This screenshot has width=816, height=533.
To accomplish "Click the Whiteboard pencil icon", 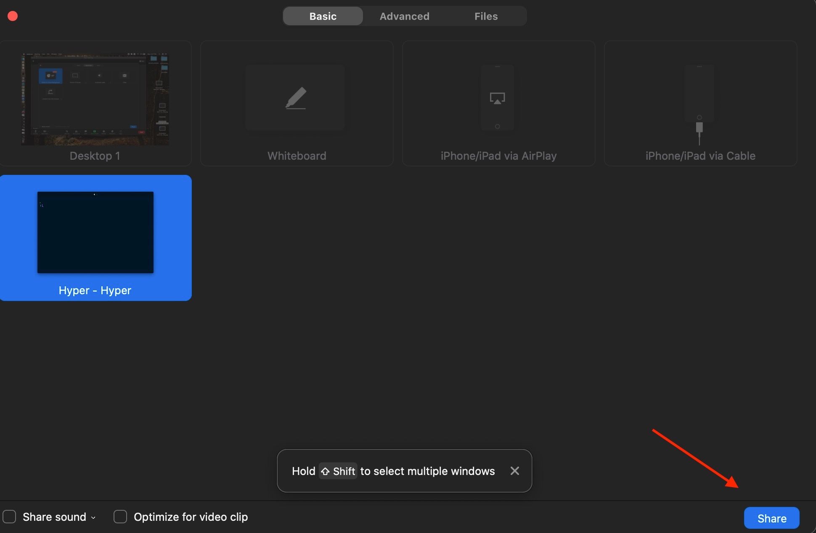I will coord(296,98).
